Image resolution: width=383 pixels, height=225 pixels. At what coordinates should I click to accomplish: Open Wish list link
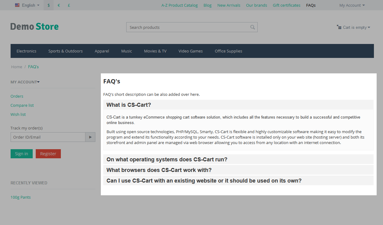pos(18,114)
